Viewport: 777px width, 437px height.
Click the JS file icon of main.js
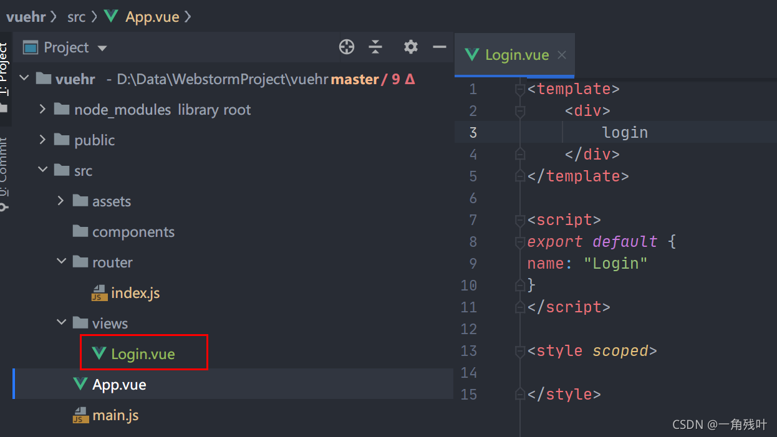(x=80, y=415)
